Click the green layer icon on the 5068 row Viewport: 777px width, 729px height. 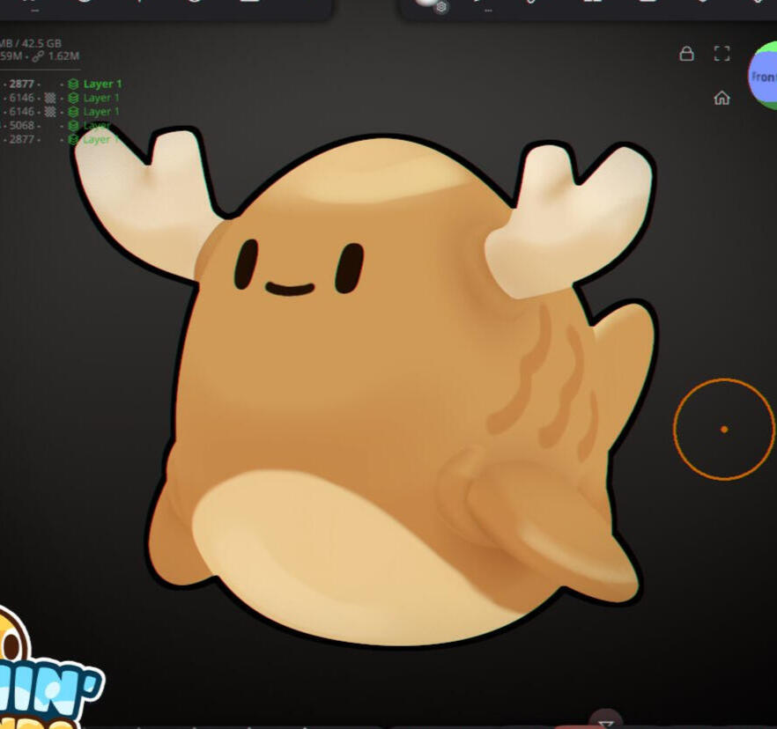click(x=73, y=126)
